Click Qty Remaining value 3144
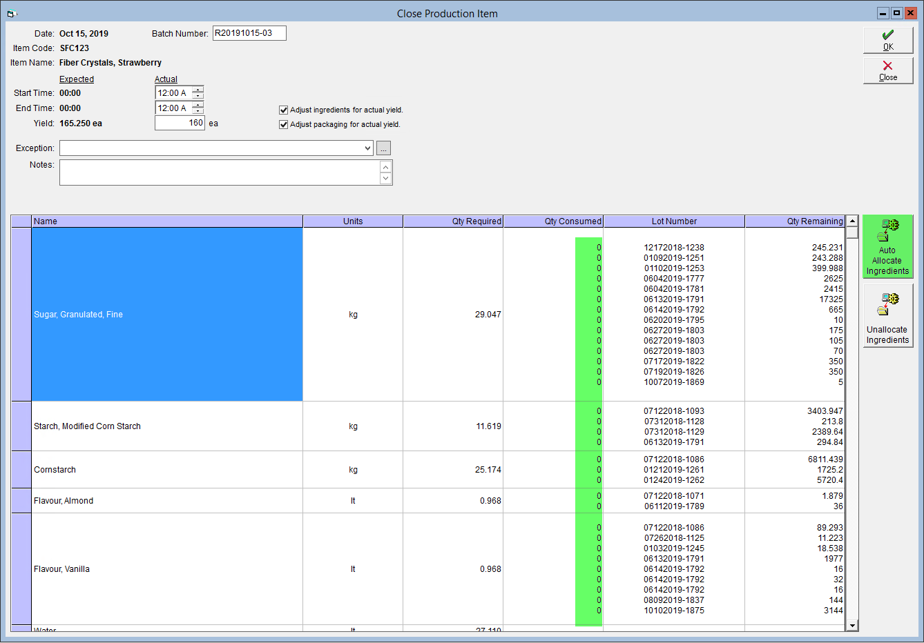 coord(833,611)
